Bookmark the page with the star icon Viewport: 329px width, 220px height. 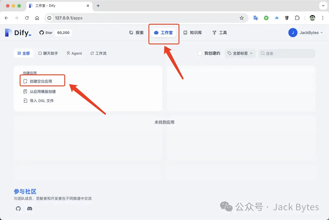pyautogui.click(x=242, y=18)
